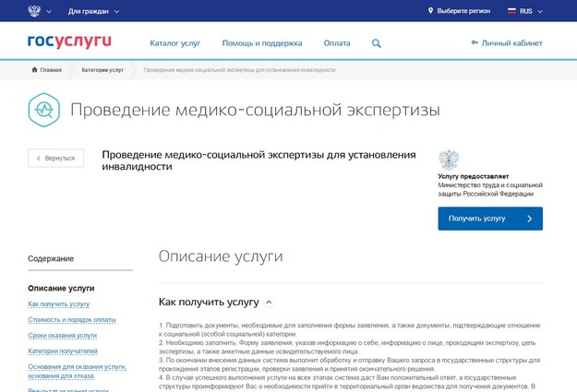The image size is (577, 392).
Task: Select 'Оплата' in navigation bar
Action: pyautogui.click(x=337, y=43)
